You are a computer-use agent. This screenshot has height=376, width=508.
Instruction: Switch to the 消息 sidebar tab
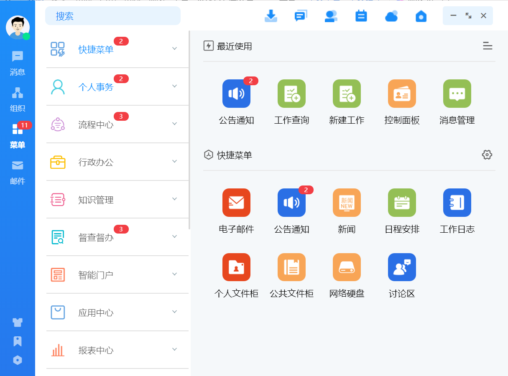click(x=18, y=63)
